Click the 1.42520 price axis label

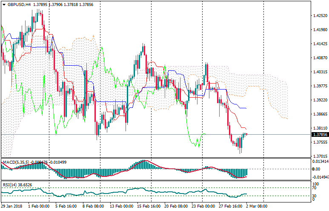pos(320,16)
